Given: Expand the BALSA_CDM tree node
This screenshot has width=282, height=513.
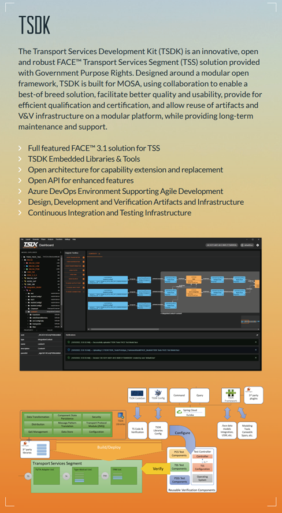Looking at the screenshot, I should pos(24,263).
